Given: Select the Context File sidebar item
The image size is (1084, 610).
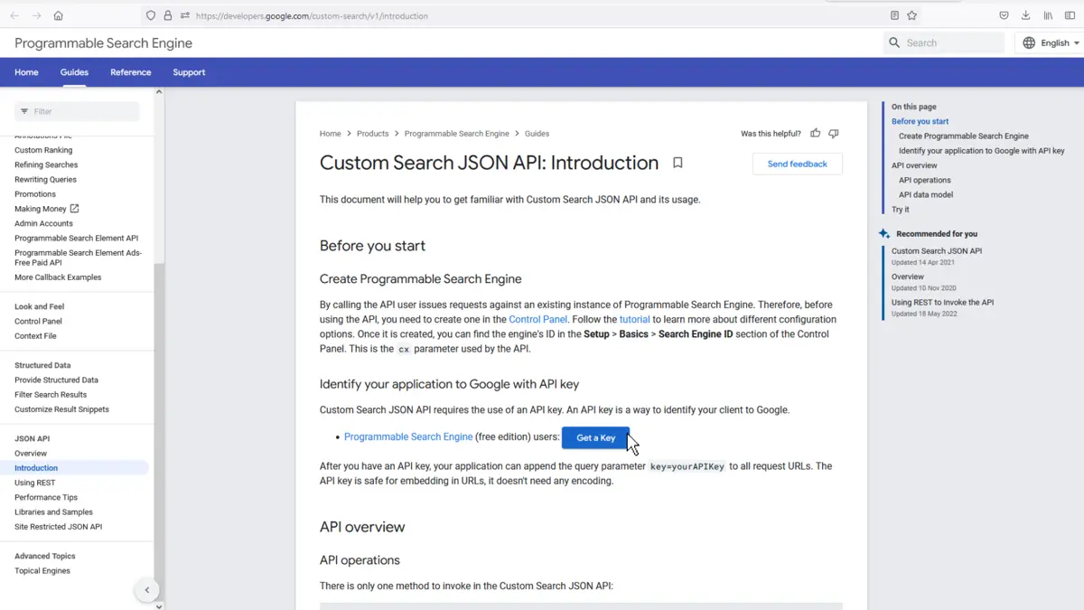Looking at the screenshot, I should (35, 335).
